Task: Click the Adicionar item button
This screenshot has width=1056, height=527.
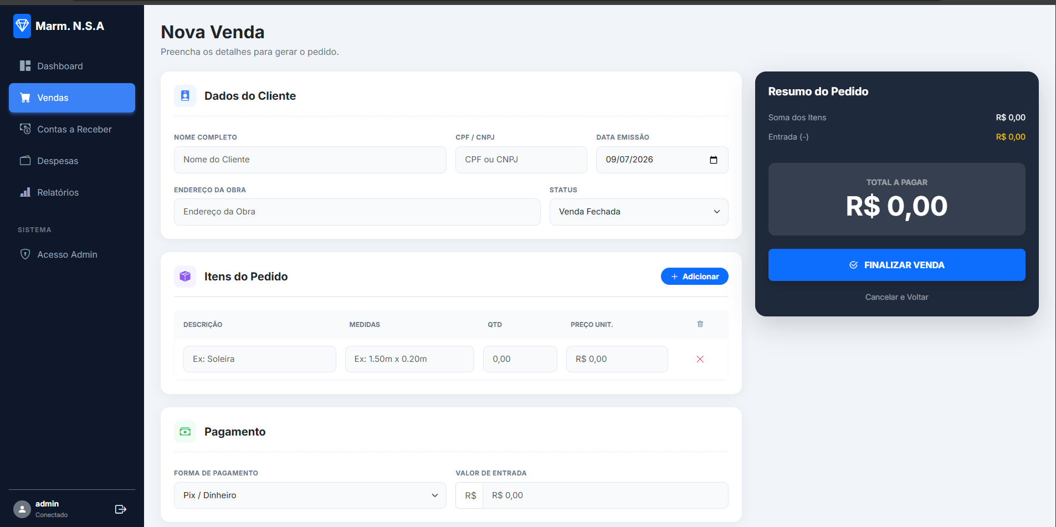Action: coord(694,277)
